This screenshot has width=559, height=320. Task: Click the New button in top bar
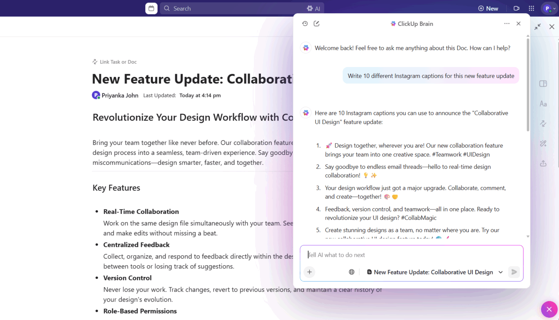[488, 8]
